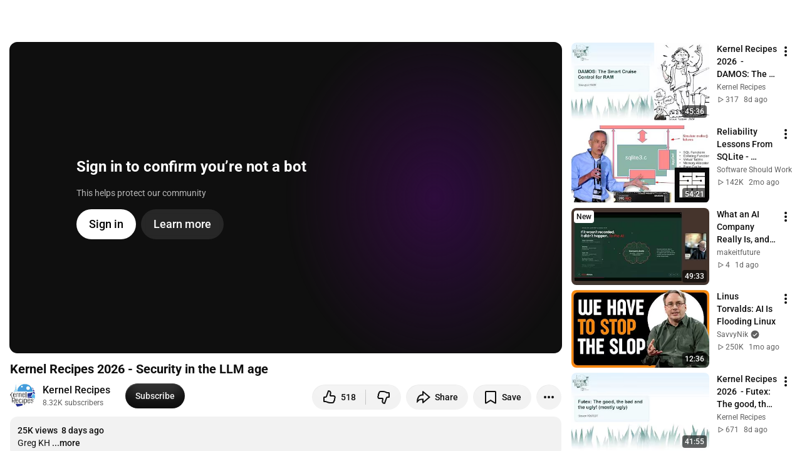Click '25K views' in description box
Image resolution: width=802 pixels, height=451 pixels.
click(38, 430)
